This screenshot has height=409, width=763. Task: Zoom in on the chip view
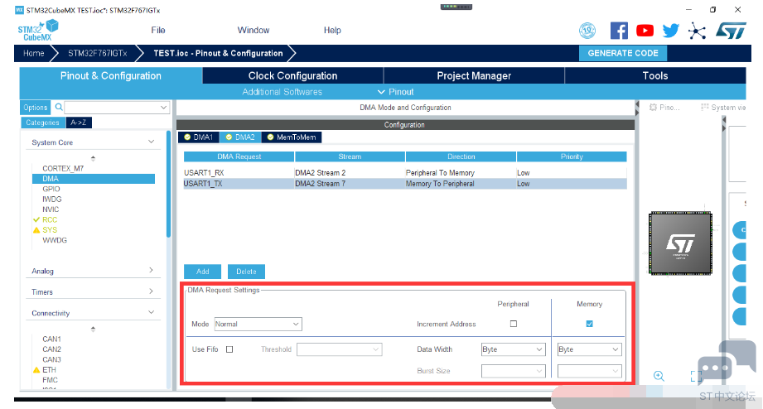tap(659, 376)
